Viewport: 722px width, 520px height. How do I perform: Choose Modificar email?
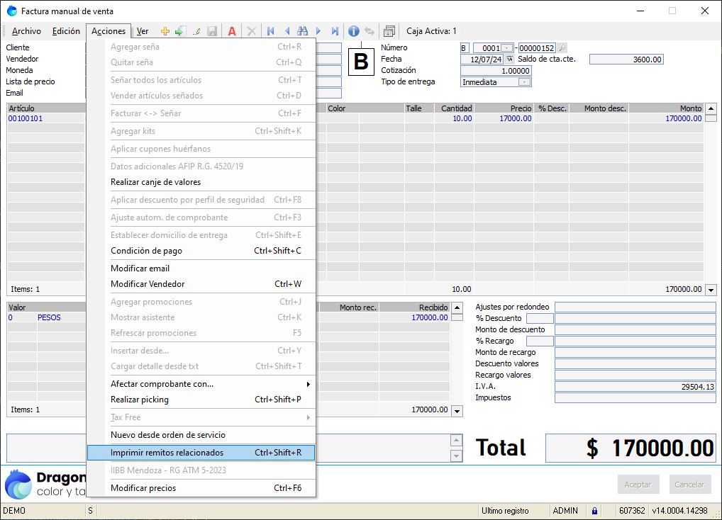pos(201,269)
